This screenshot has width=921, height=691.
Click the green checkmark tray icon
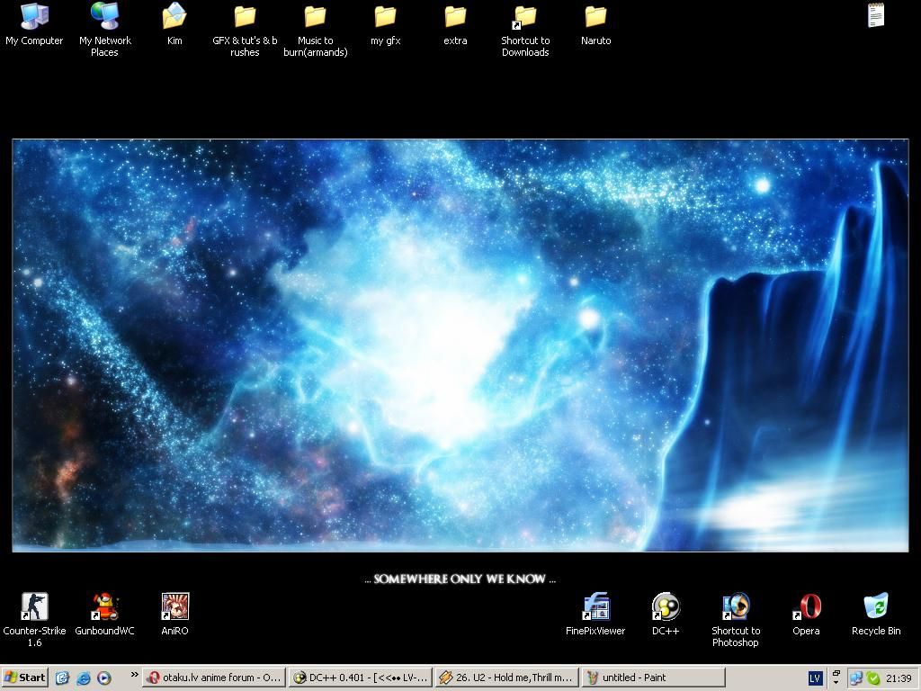click(873, 678)
